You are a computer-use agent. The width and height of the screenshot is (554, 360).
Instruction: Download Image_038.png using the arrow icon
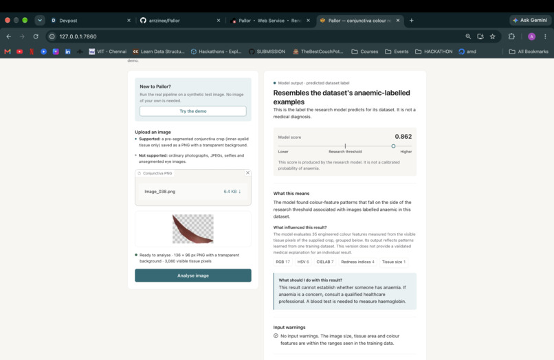click(240, 192)
